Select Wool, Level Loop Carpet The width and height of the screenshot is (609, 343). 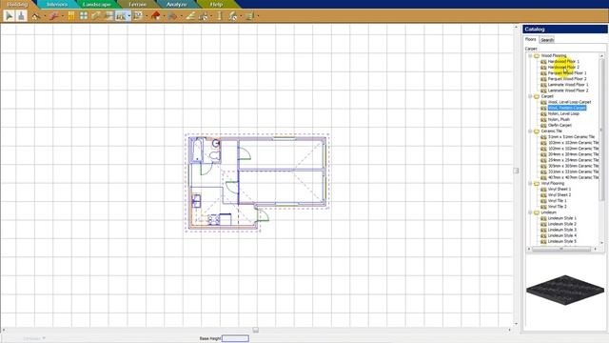point(569,102)
